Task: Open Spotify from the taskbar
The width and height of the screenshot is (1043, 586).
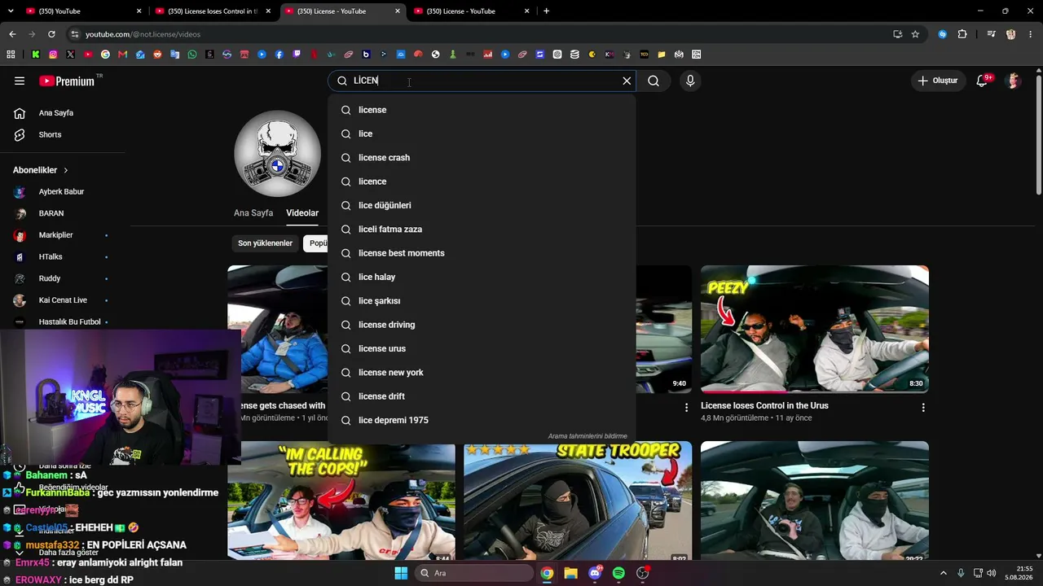Action: (x=618, y=573)
